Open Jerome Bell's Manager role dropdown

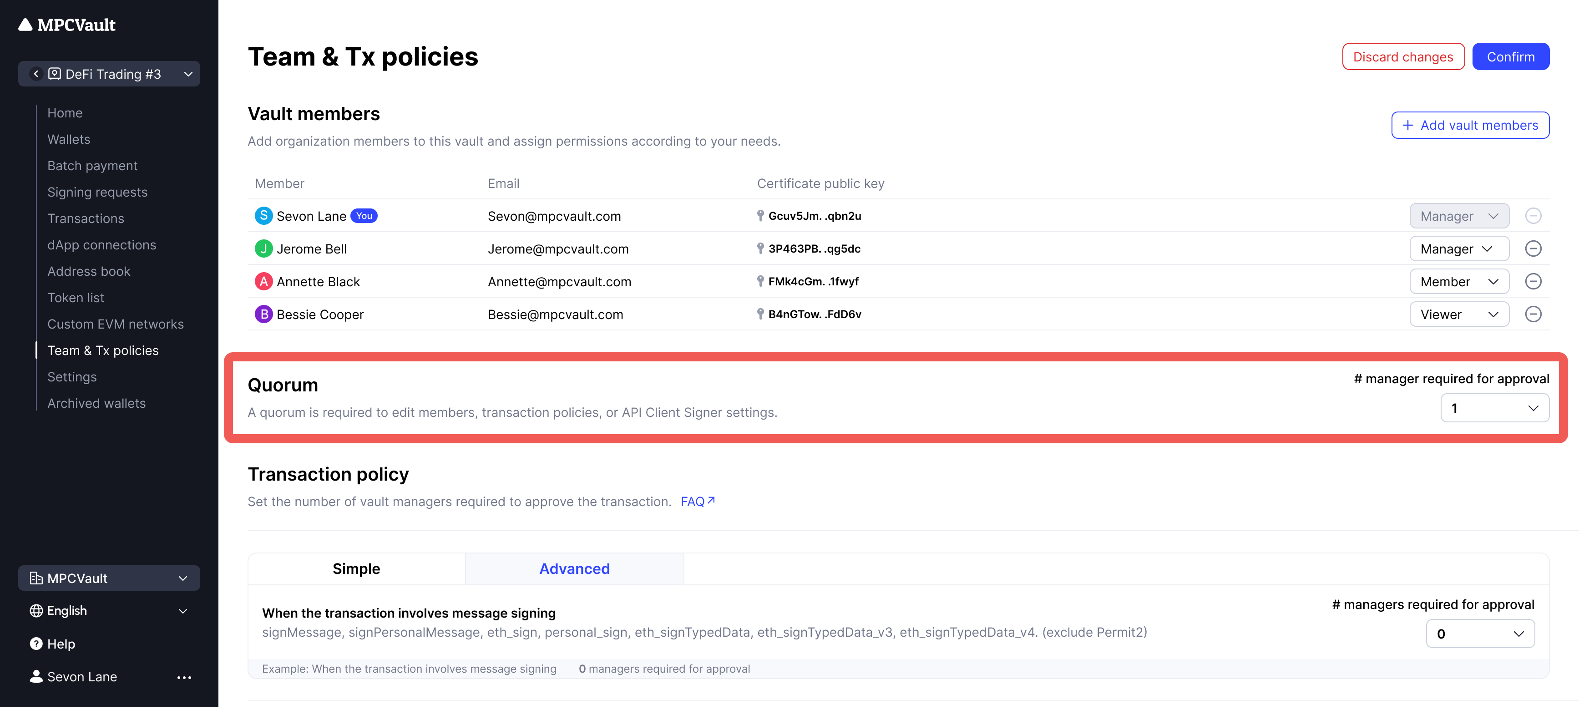pos(1459,249)
